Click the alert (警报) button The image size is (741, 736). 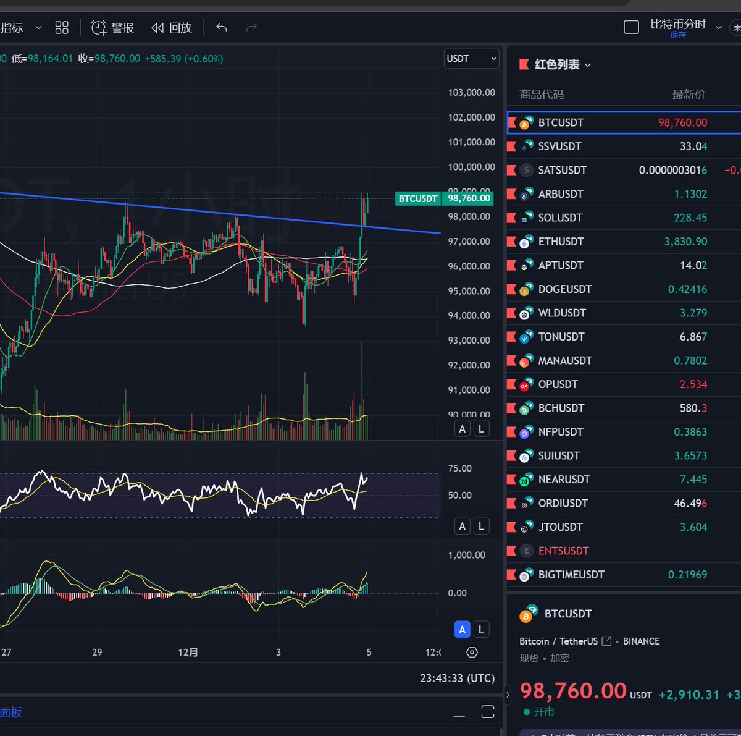[112, 27]
